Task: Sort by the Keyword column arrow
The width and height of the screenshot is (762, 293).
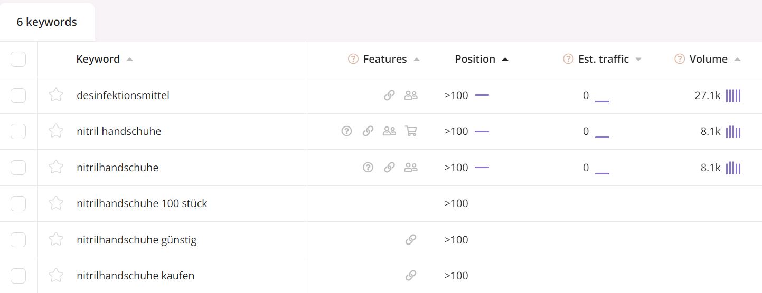Action: pos(129,60)
